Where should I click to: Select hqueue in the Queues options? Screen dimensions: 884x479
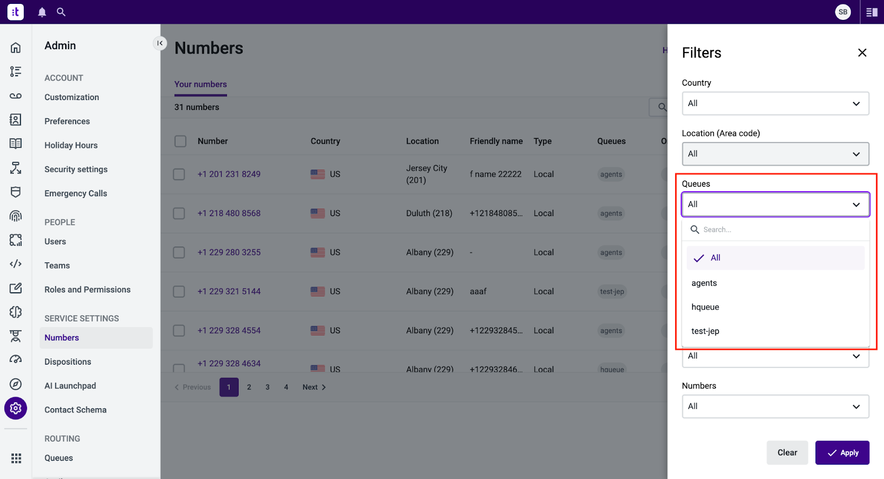click(775, 307)
